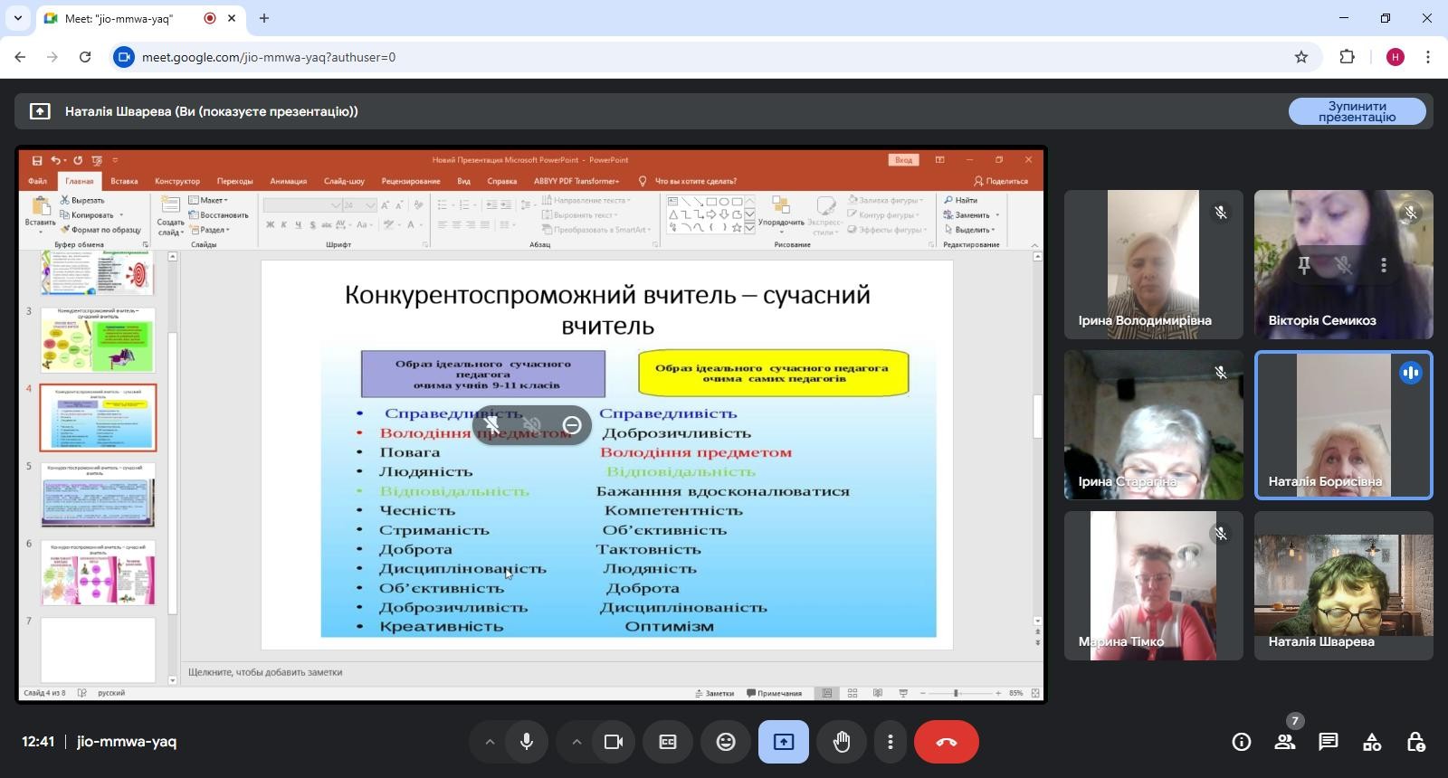Click remove icon on presentation tile overlay
The height and width of the screenshot is (778, 1448).
pyautogui.click(x=571, y=425)
